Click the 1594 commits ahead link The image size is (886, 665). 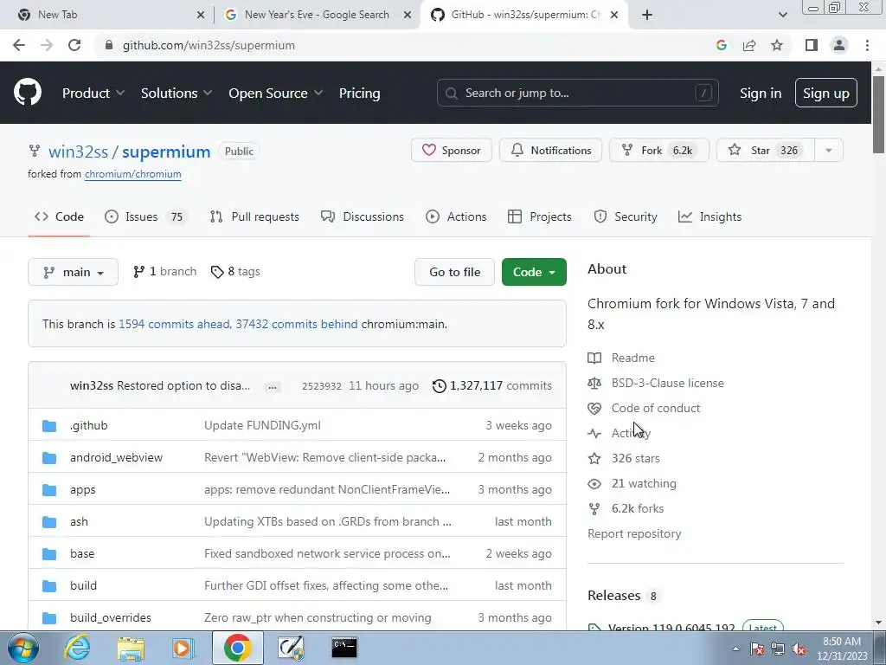(x=173, y=324)
